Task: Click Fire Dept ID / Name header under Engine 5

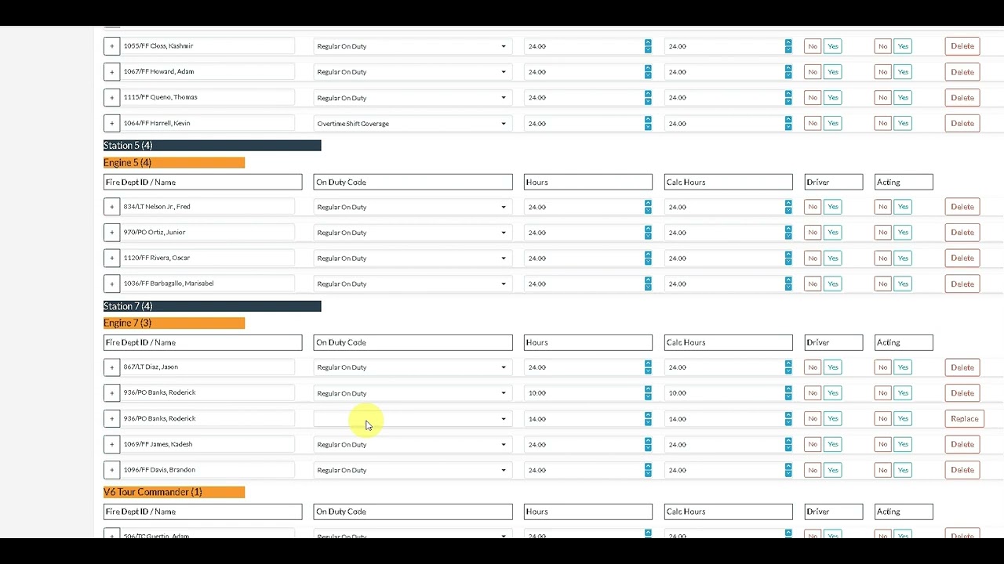Action: tap(202, 182)
